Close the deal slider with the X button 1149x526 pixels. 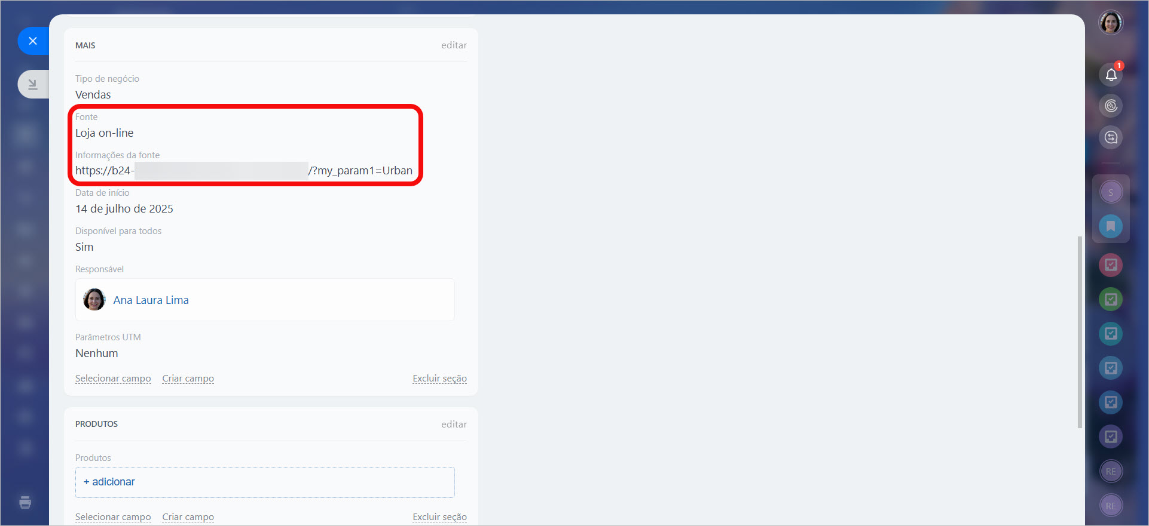pos(33,41)
